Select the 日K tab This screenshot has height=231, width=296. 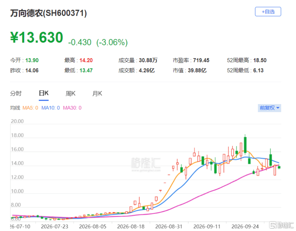click(x=44, y=93)
